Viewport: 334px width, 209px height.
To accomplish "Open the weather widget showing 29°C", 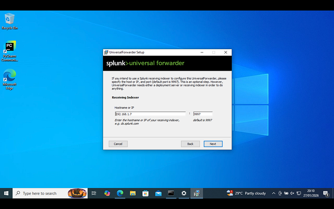I will coord(246,193).
